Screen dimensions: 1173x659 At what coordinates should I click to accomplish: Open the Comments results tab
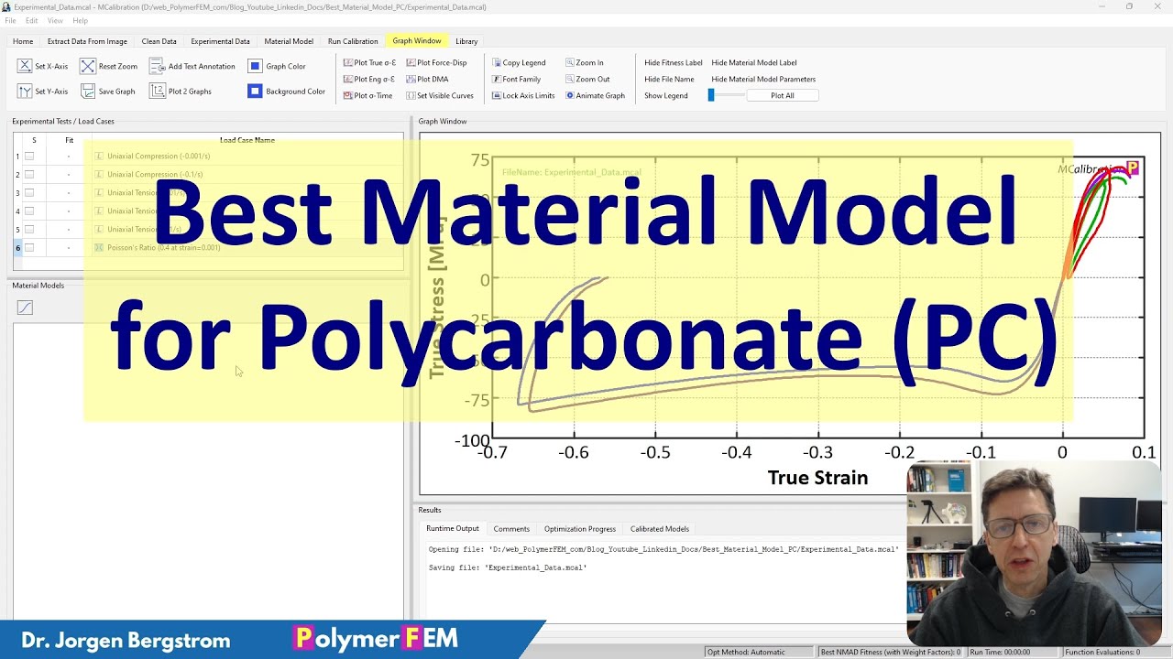pos(511,528)
